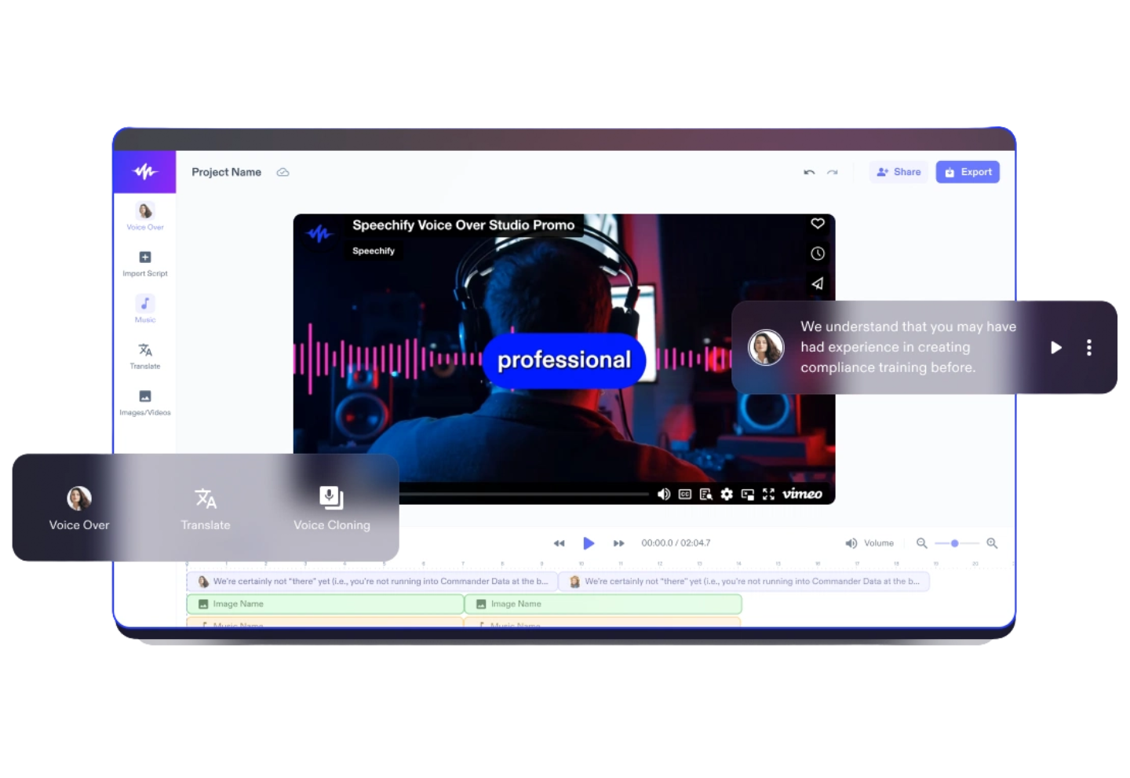Open the transcript icon in video player
The height and width of the screenshot is (778, 1130).
706,494
